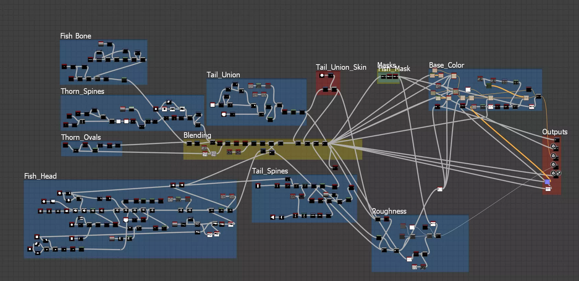Select the gradient node at top of Fish Bone
The image size is (579, 281).
click(x=101, y=44)
